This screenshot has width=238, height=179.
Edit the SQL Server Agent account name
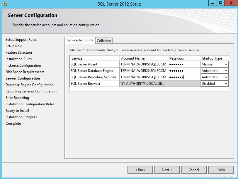tap(144, 64)
